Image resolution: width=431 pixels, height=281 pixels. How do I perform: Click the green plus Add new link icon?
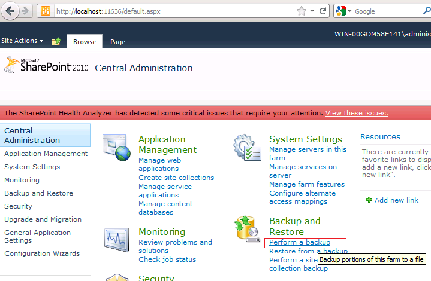tap(369, 200)
